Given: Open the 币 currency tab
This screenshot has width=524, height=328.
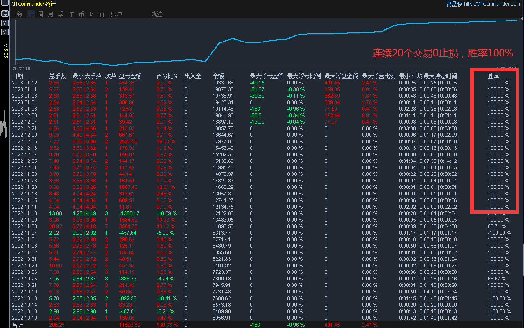Looking at the screenshot, I should (x=81, y=14).
